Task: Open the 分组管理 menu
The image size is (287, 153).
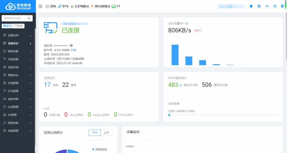Action: 17,83
